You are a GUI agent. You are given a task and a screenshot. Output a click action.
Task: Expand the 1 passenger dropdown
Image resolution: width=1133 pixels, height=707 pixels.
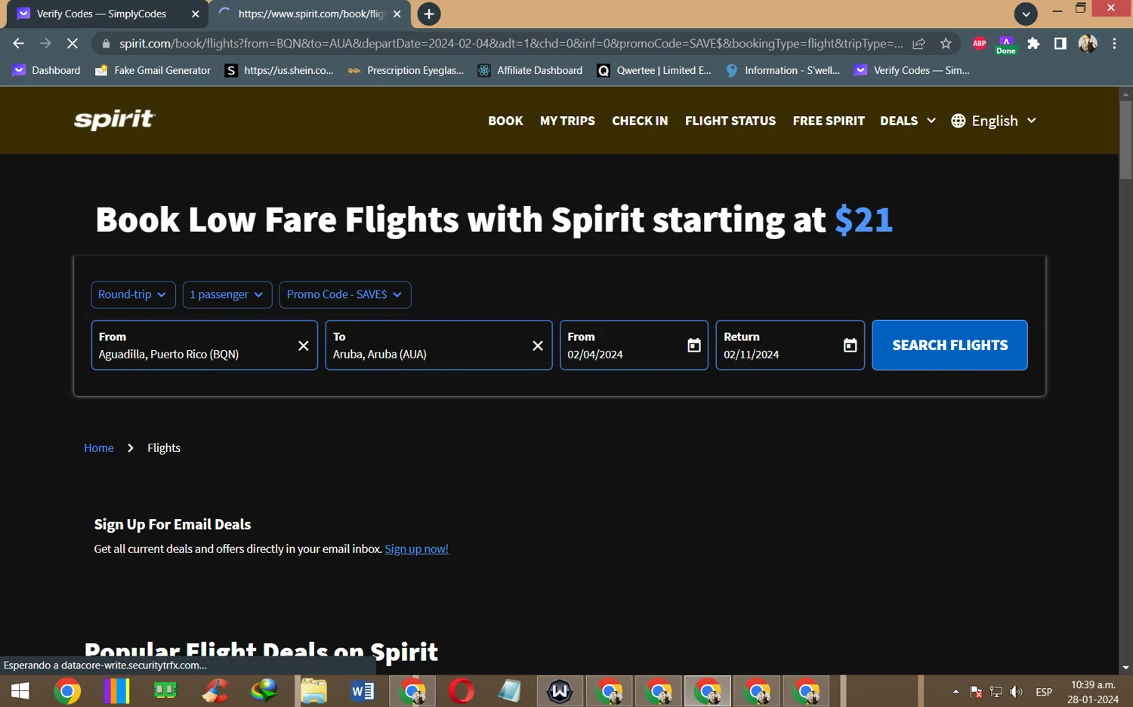227,295
